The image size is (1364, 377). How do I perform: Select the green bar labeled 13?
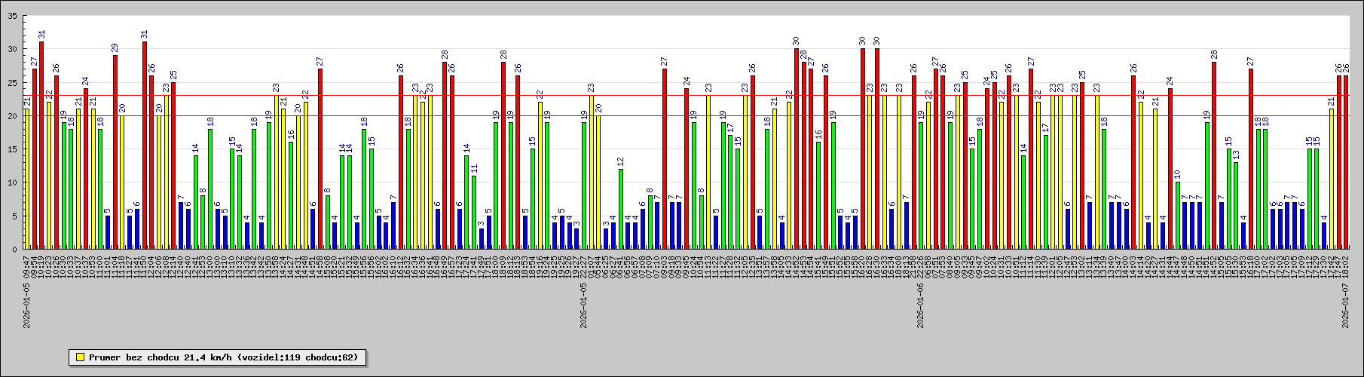click(1236, 205)
